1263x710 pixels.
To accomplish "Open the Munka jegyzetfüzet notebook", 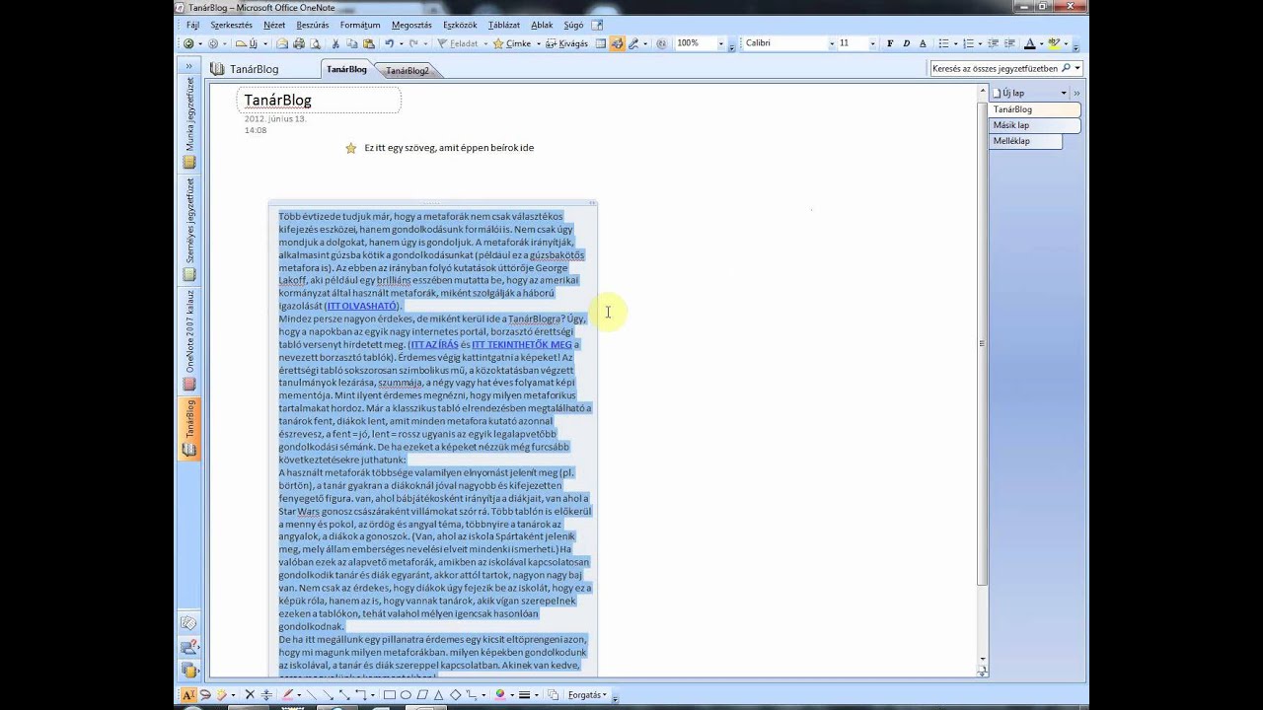I will pyautogui.click(x=189, y=122).
